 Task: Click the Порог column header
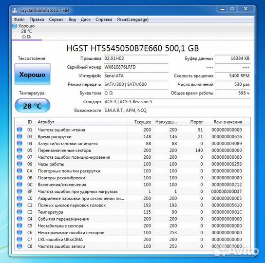coord(192,122)
